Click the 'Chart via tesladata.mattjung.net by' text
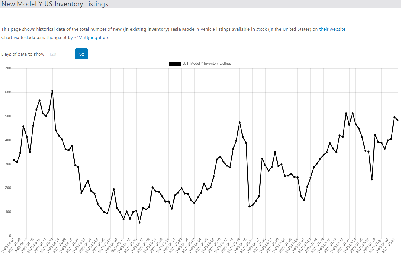 (x=37, y=38)
